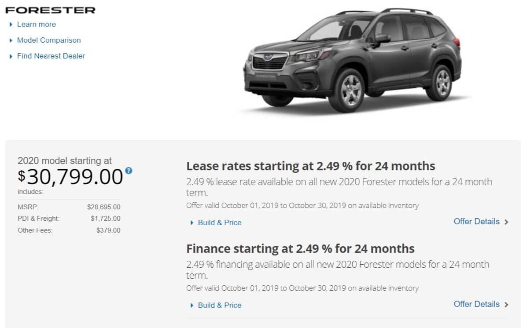Select the lease rates offer heading
The image size is (523, 328).
[x=310, y=166]
